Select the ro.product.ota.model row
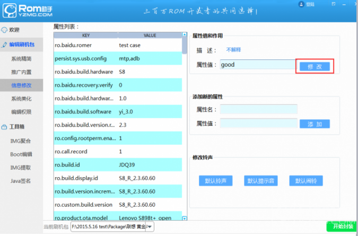Screen dimensions: 358x236 pos(118,216)
